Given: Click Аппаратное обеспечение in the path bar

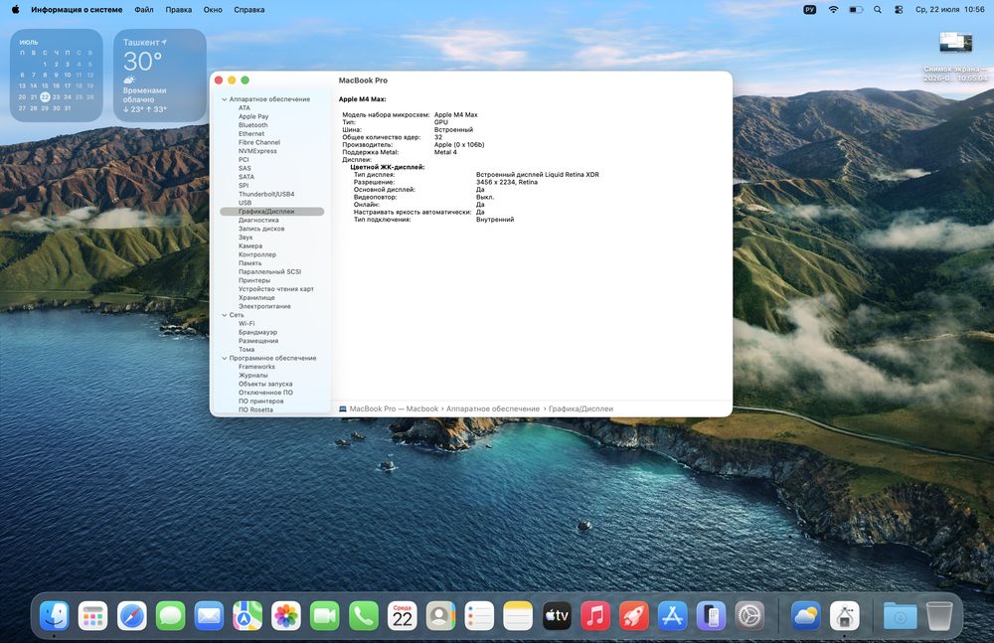Looking at the screenshot, I should 493,409.
